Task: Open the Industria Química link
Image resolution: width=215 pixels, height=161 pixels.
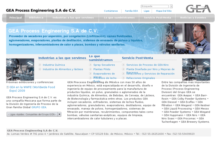Action: 54,65
